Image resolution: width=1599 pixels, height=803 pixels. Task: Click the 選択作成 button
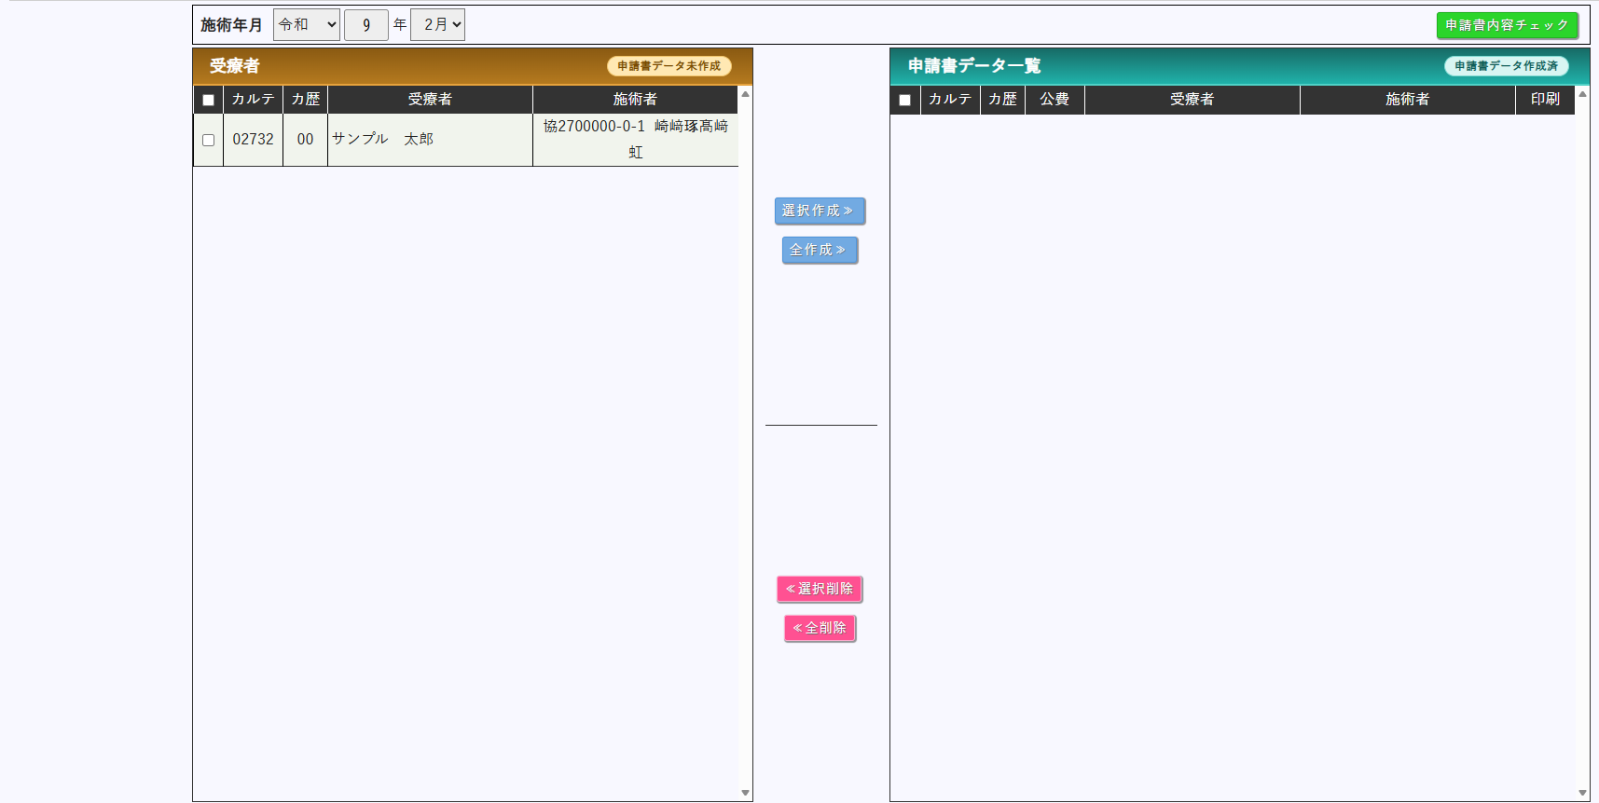coord(820,211)
